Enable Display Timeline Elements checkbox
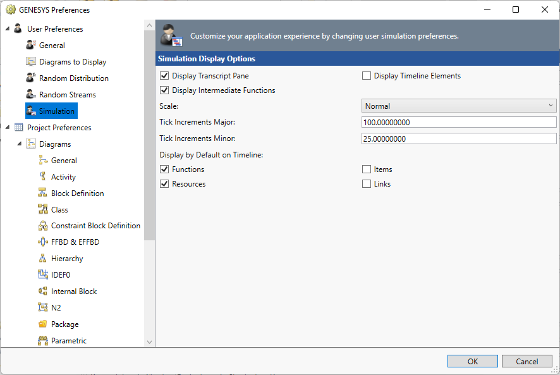The height and width of the screenshot is (375, 560). point(367,76)
